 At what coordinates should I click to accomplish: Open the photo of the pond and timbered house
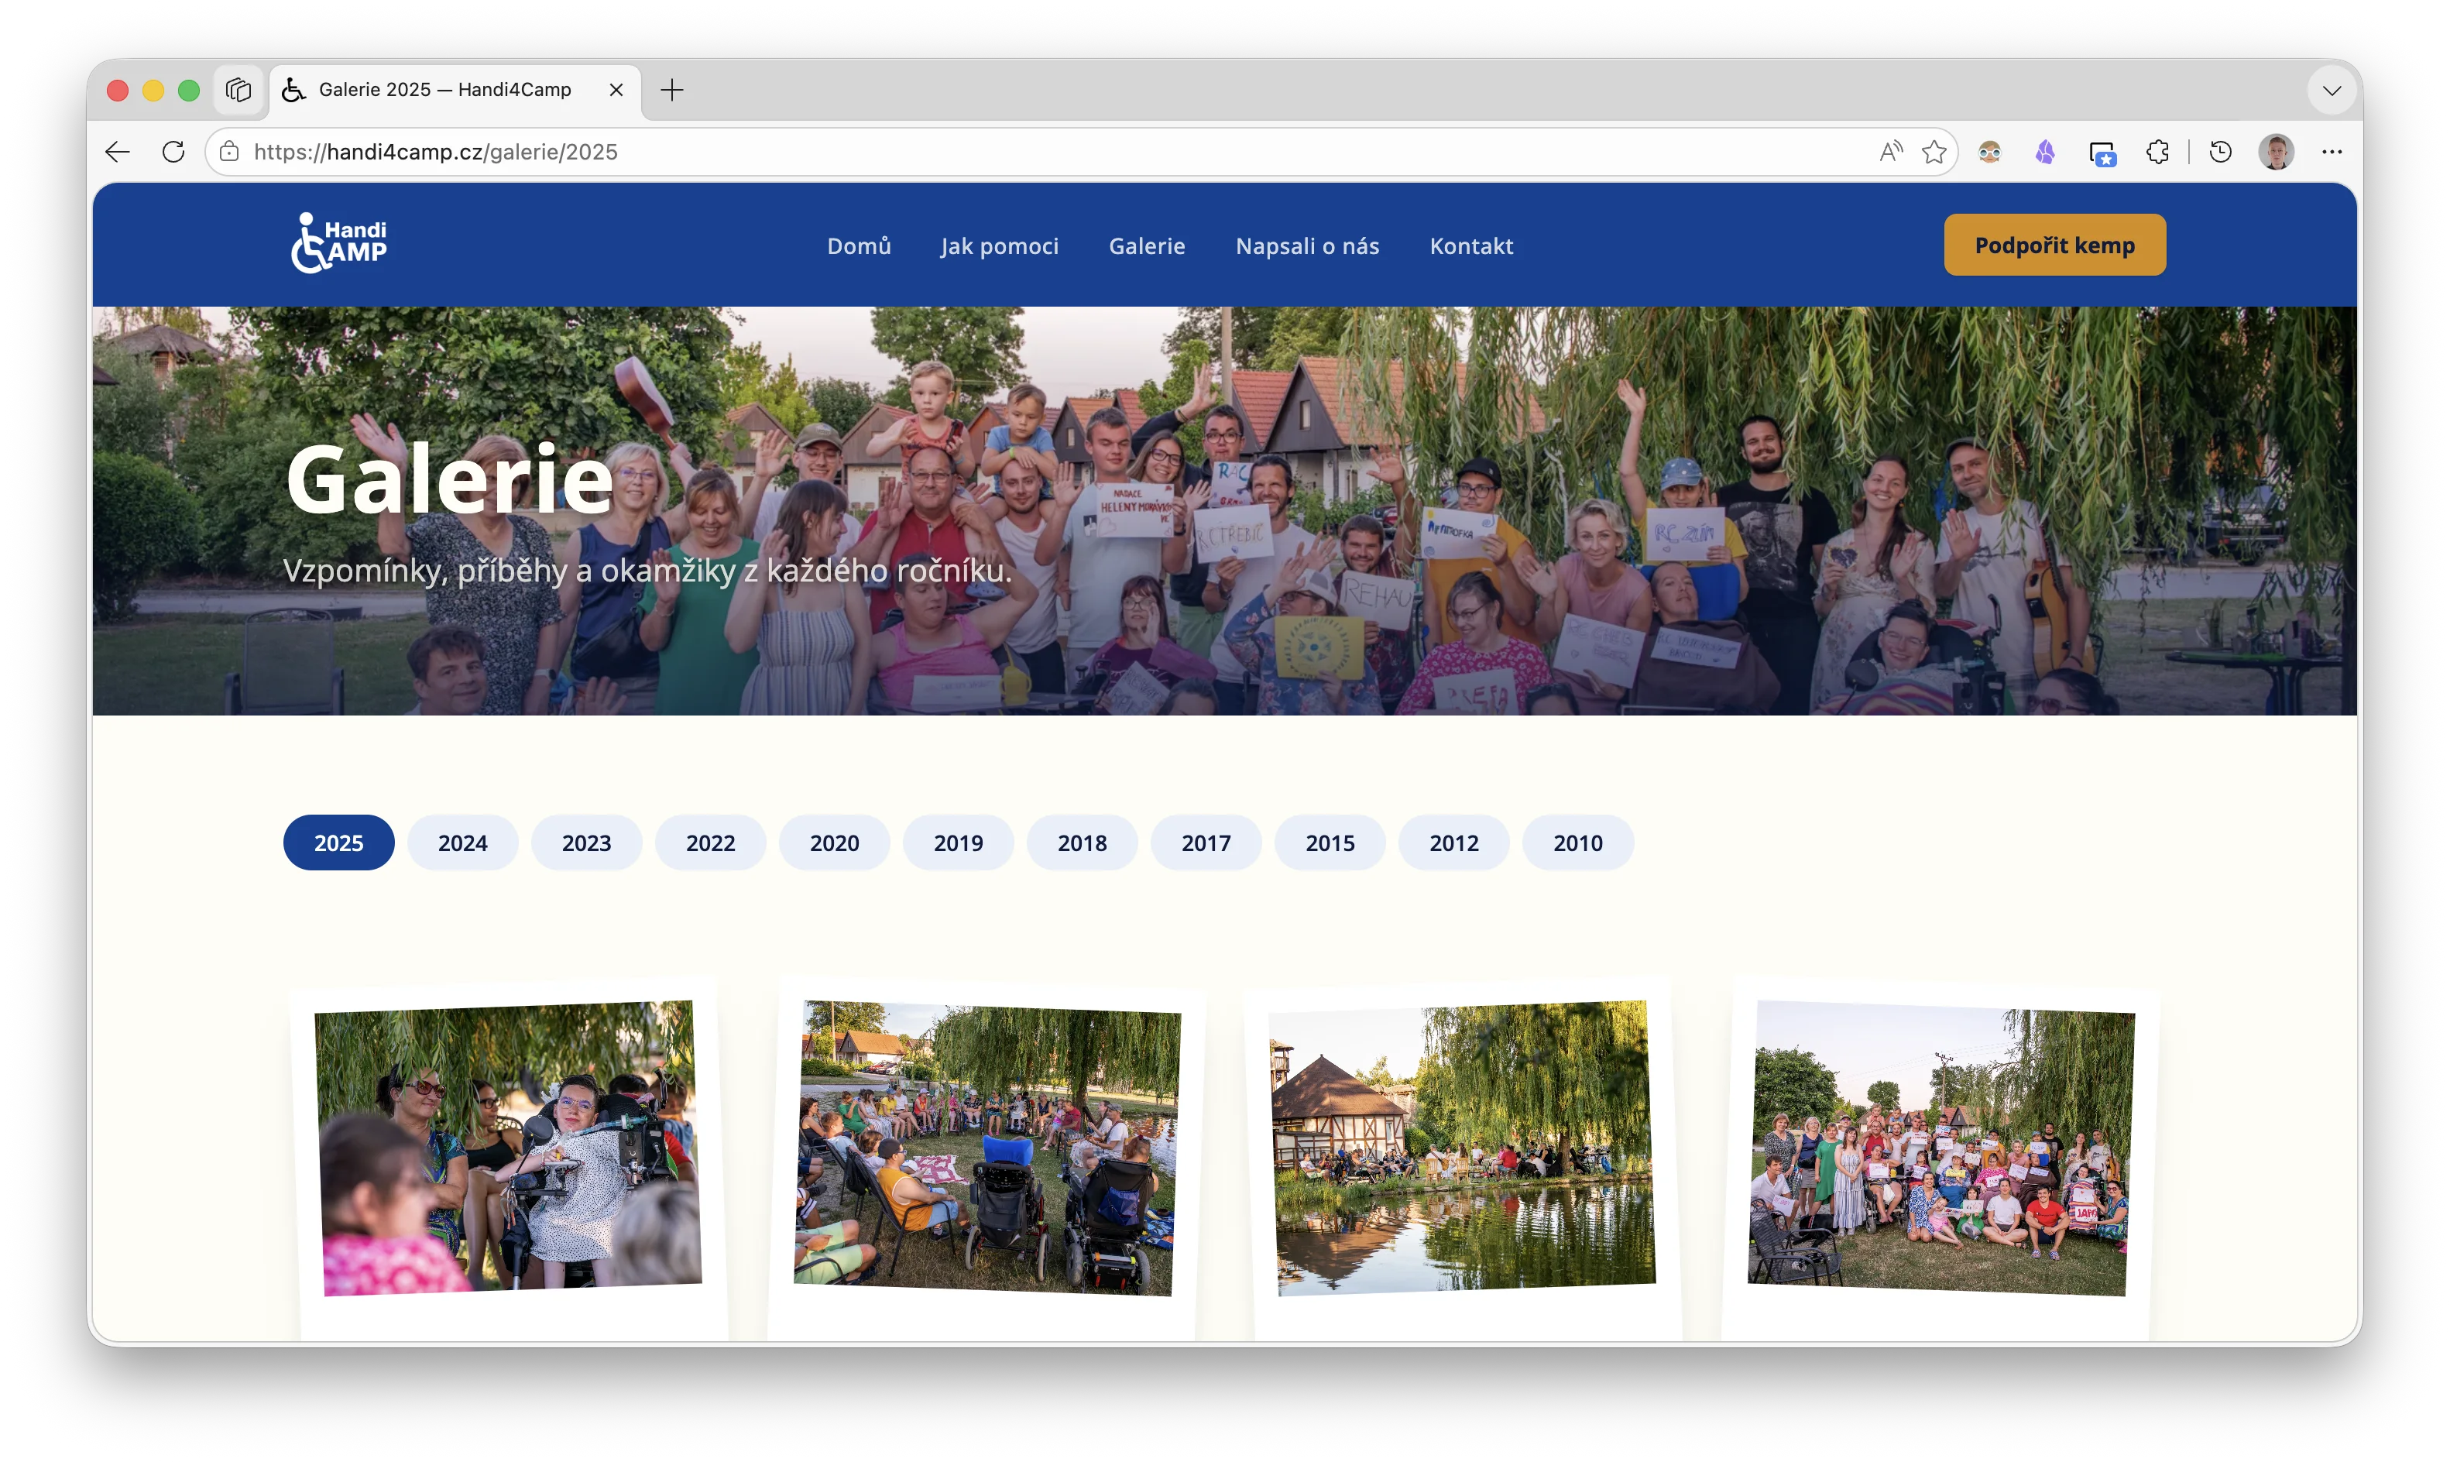tap(1462, 1148)
